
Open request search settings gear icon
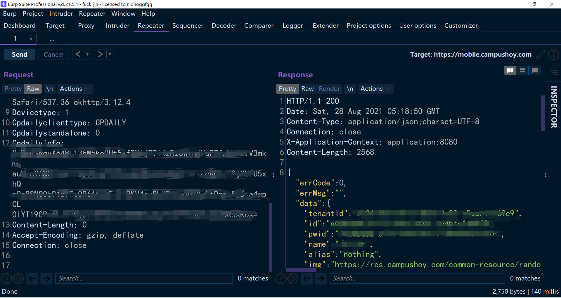19,278
